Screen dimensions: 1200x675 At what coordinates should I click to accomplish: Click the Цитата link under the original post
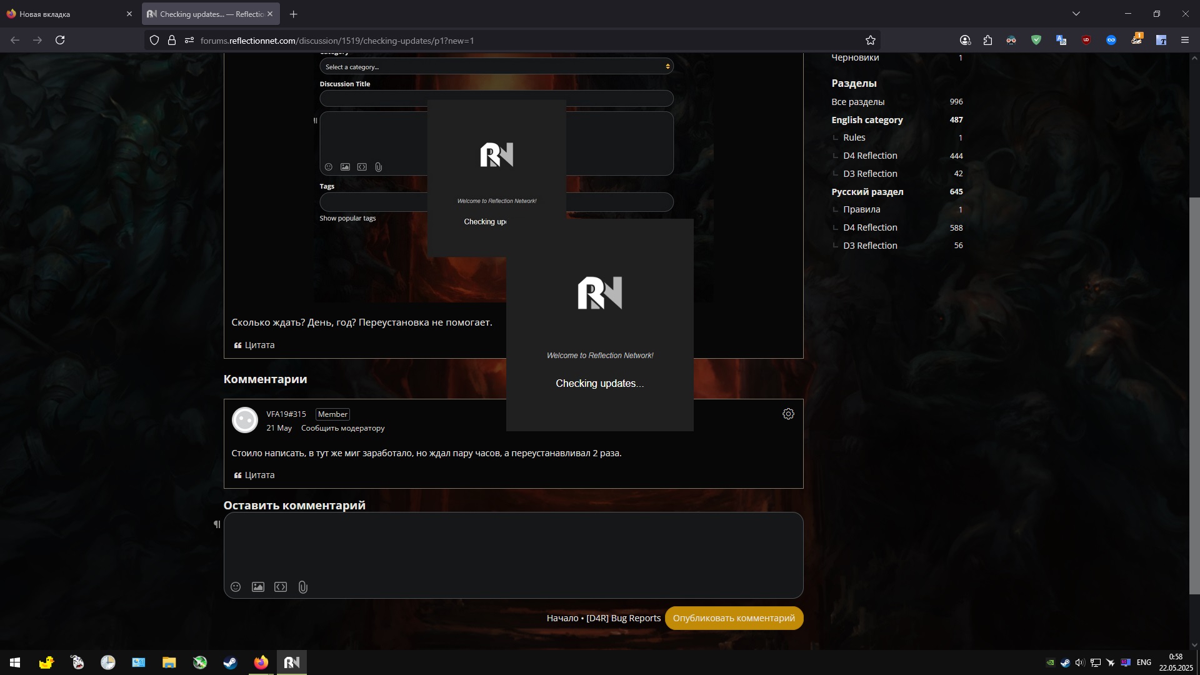coord(254,345)
